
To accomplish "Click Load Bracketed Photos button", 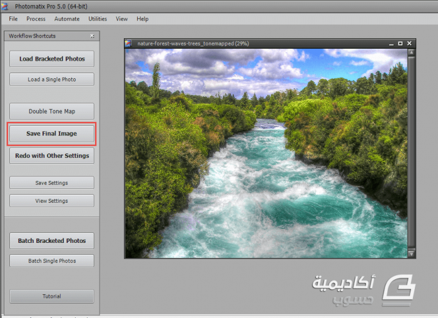I will (x=52, y=59).
